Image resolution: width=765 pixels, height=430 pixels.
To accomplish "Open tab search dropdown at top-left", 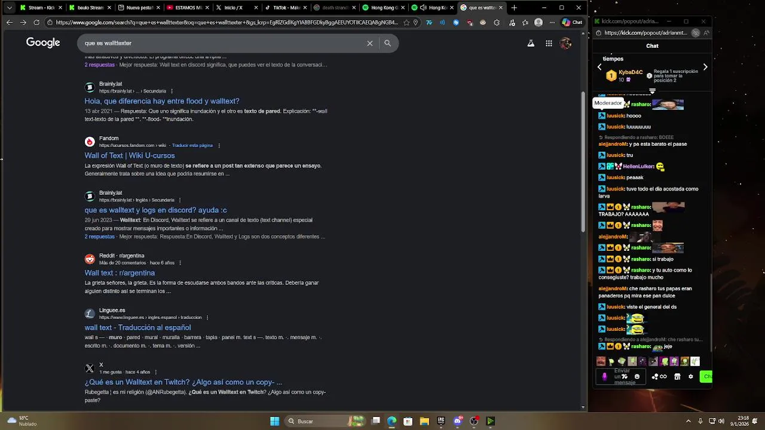I will (x=9, y=8).
